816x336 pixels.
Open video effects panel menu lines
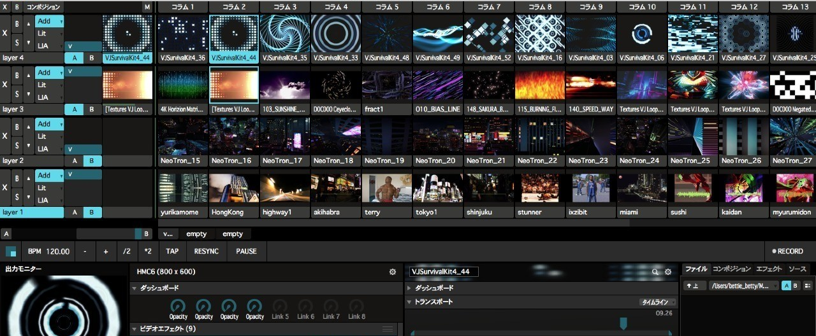click(387, 329)
